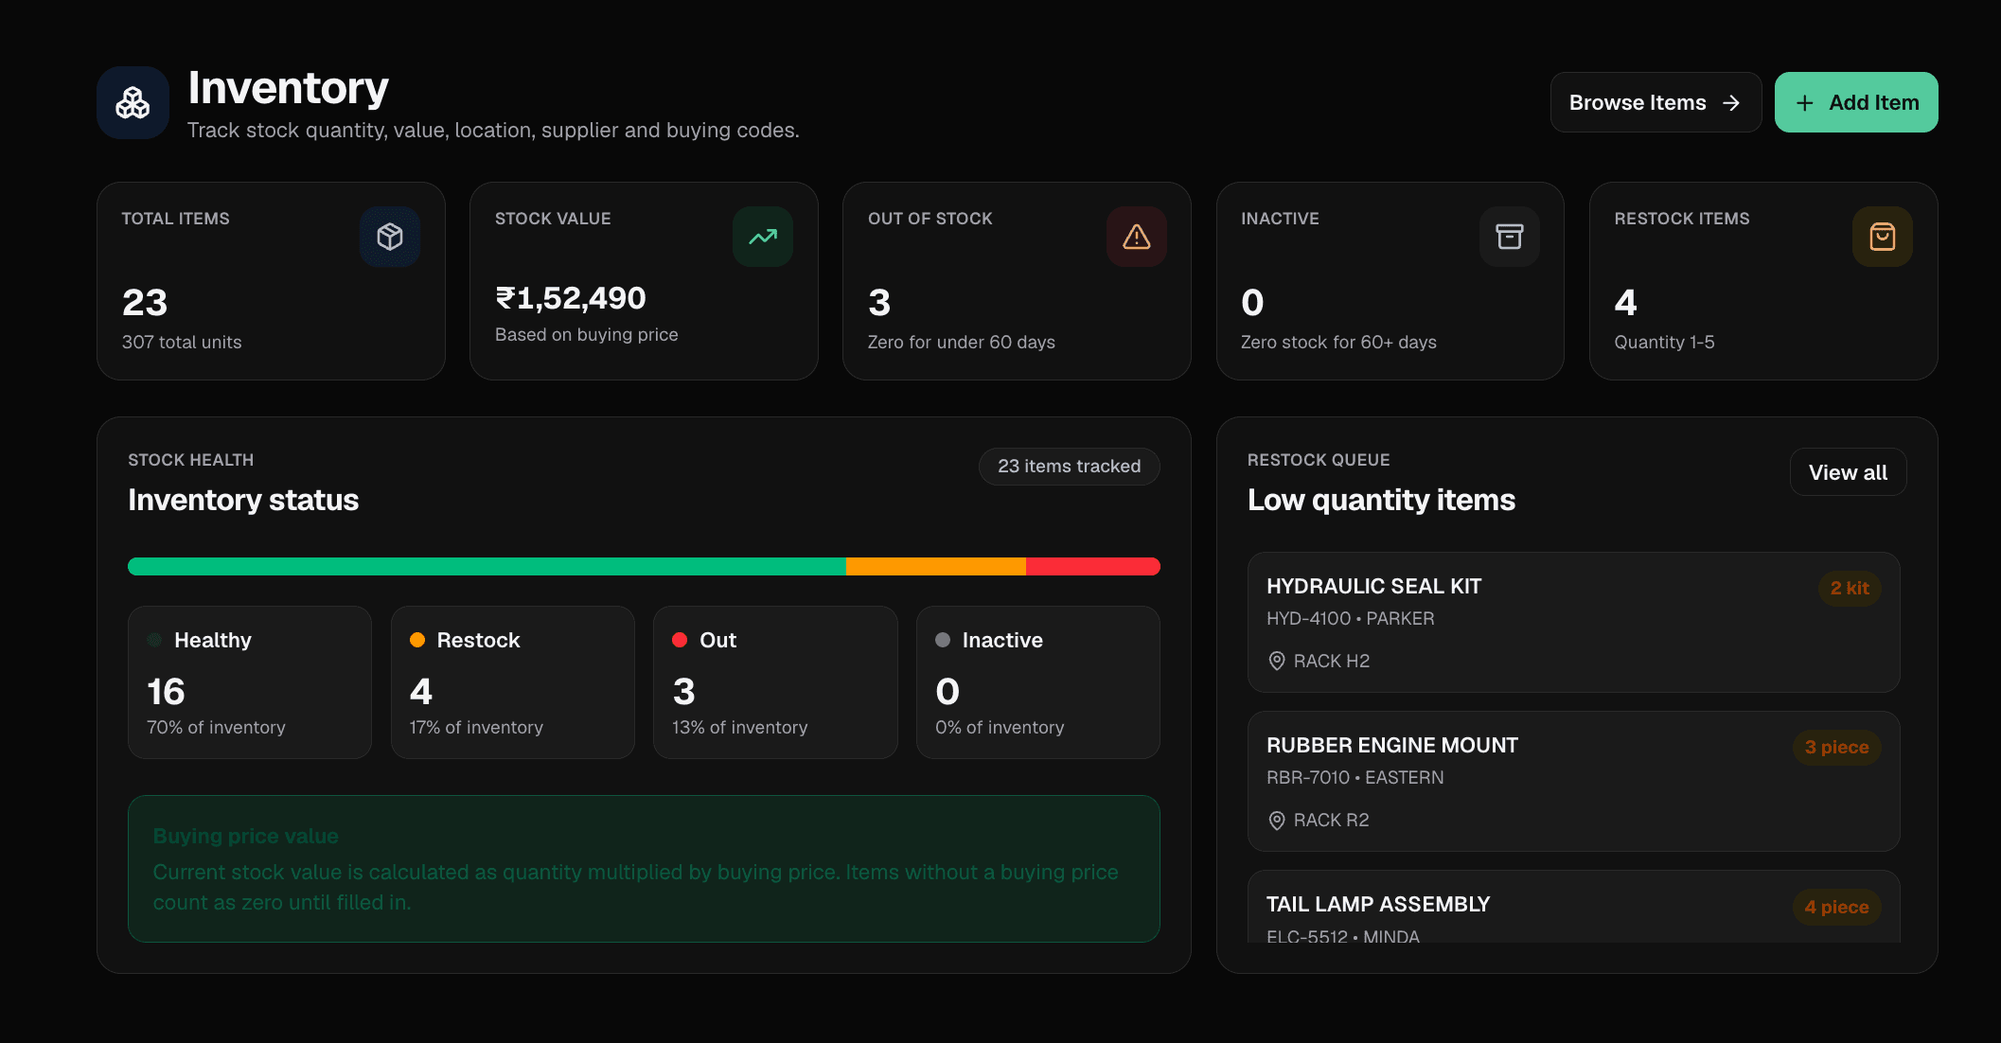
Task: Select the Out status tile
Action: (x=775, y=682)
